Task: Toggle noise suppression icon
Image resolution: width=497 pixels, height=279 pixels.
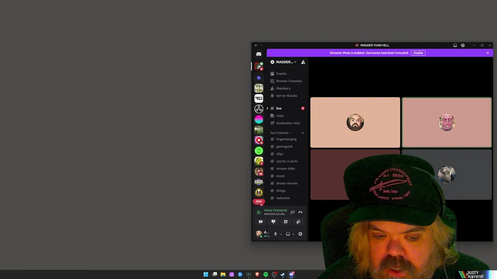Action: pos(292,212)
